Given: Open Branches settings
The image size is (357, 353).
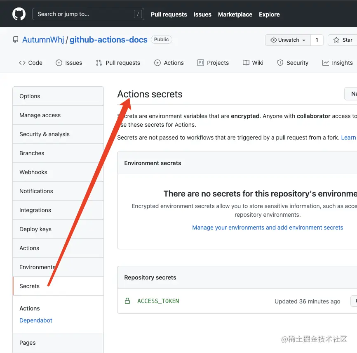Looking at the screenshot, I should coord(58,153).
